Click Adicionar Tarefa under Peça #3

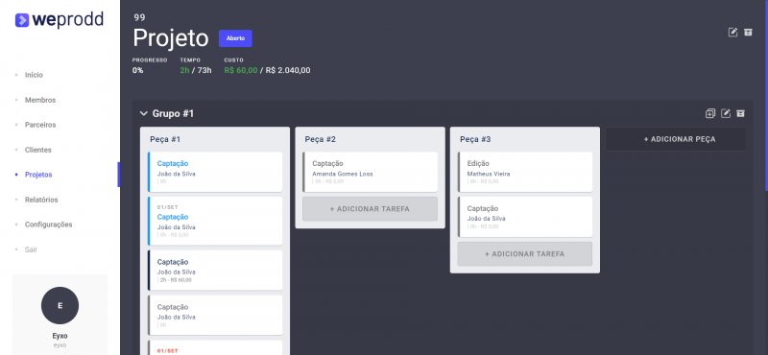(524, 254)
